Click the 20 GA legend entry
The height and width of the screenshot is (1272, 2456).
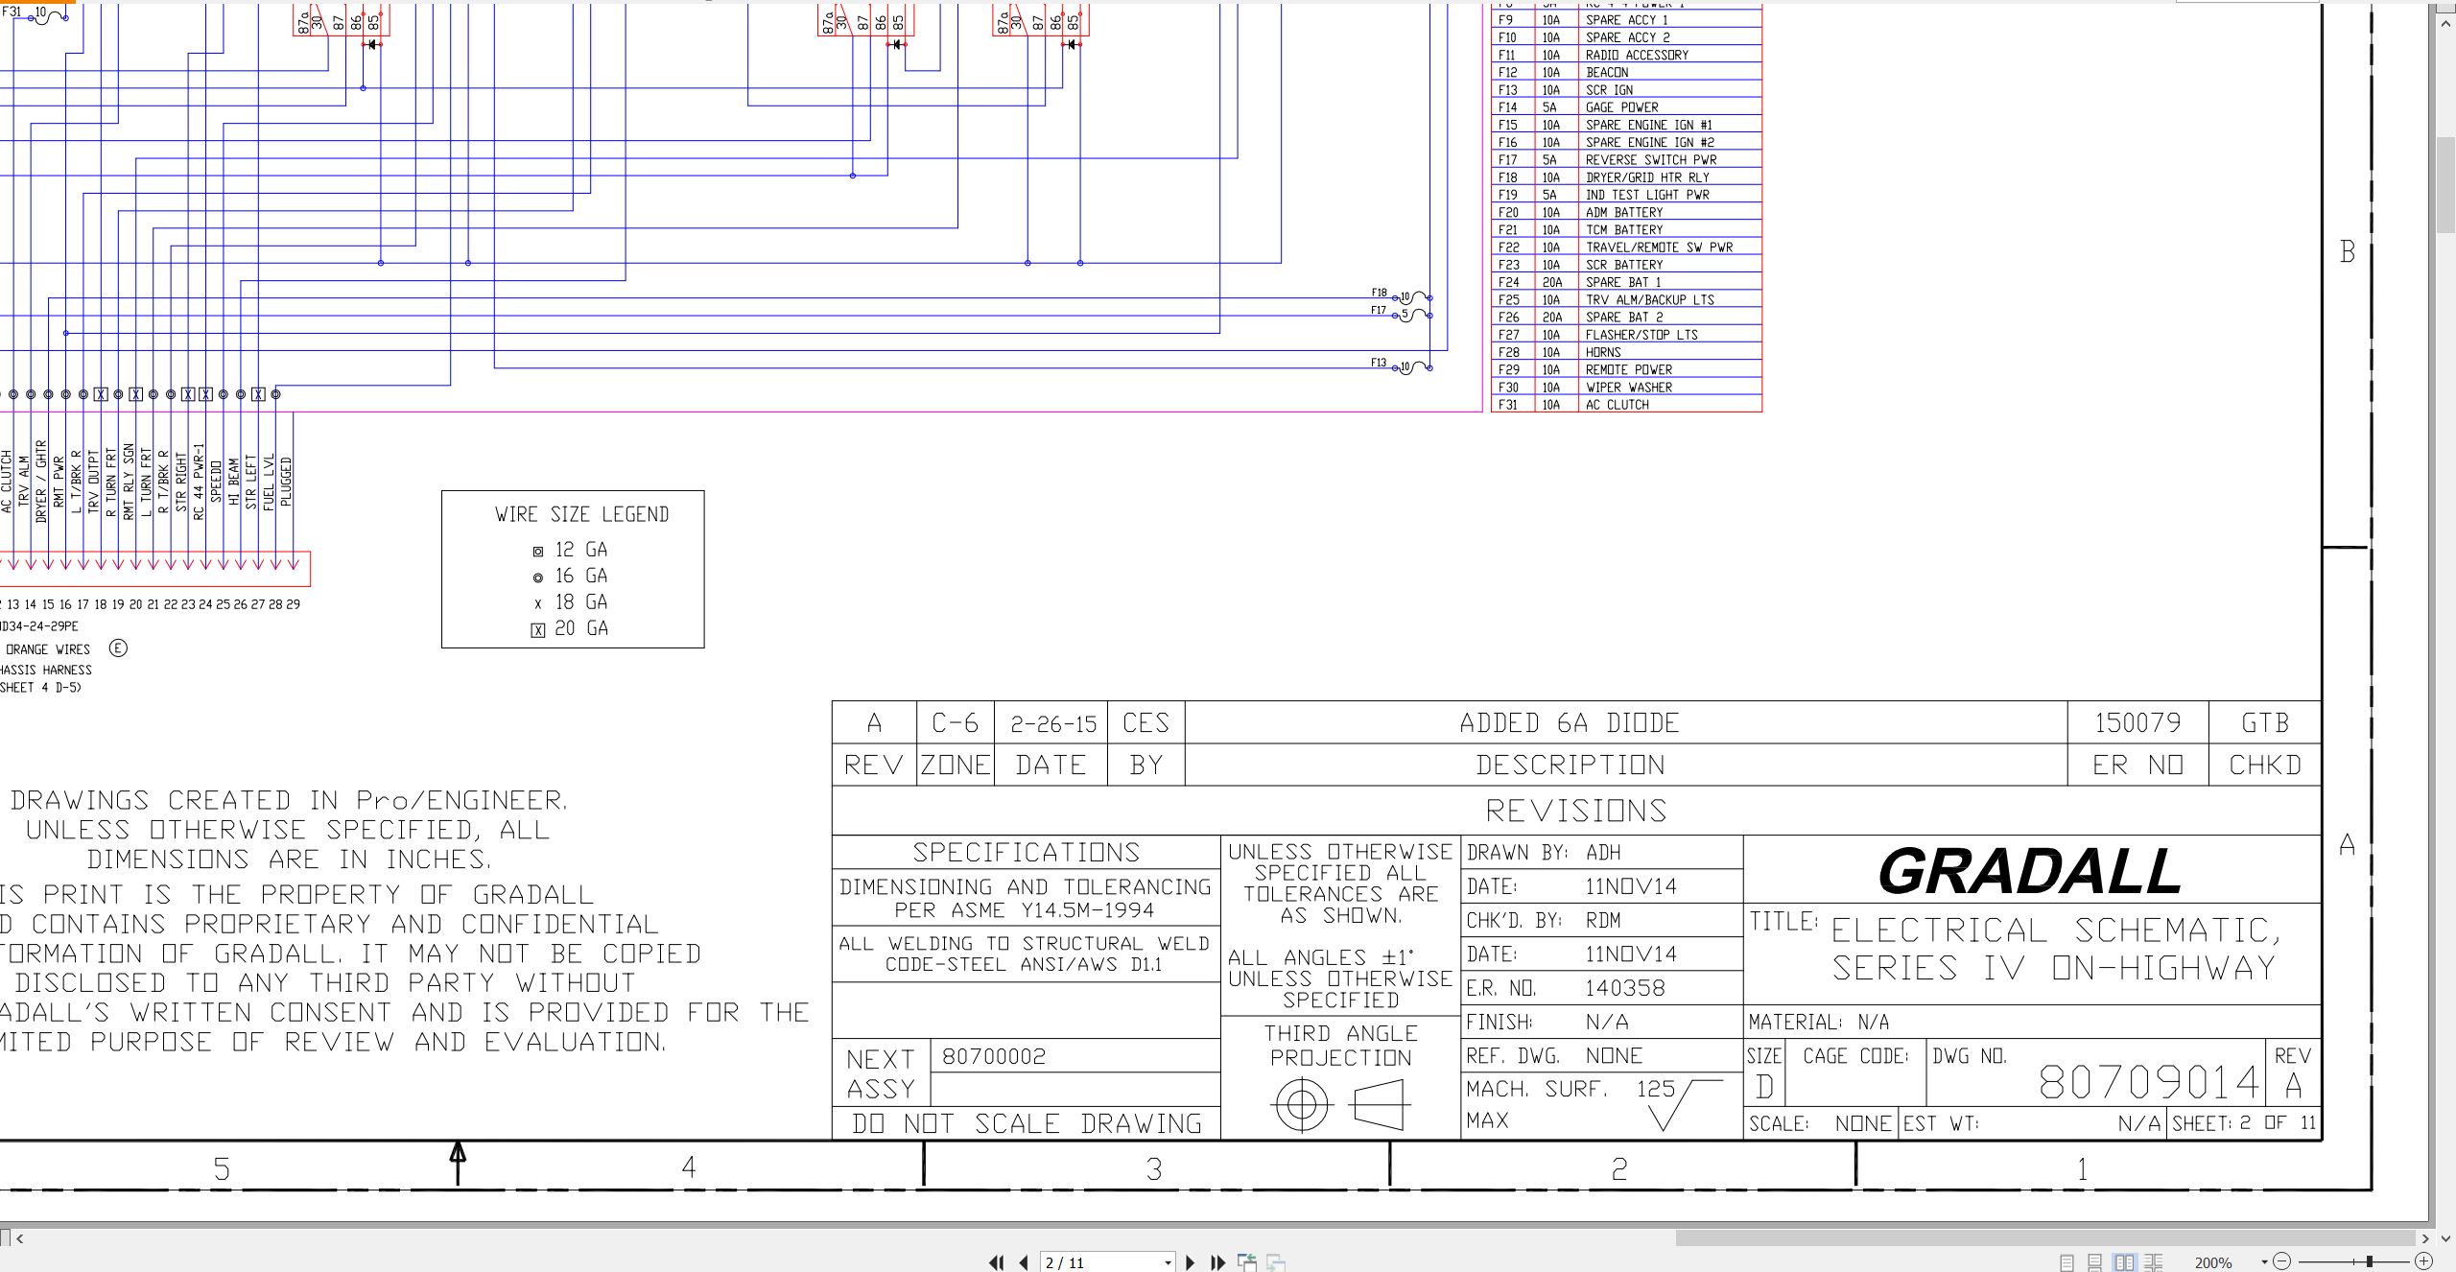click(571, 628)
